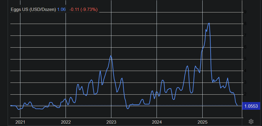Click the 5 tick on price axis
Screen dimensions: 262x126
[245, 59]
